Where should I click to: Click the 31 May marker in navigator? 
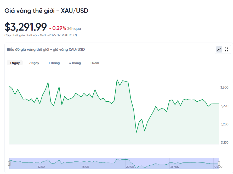click(x=175, y=167)
